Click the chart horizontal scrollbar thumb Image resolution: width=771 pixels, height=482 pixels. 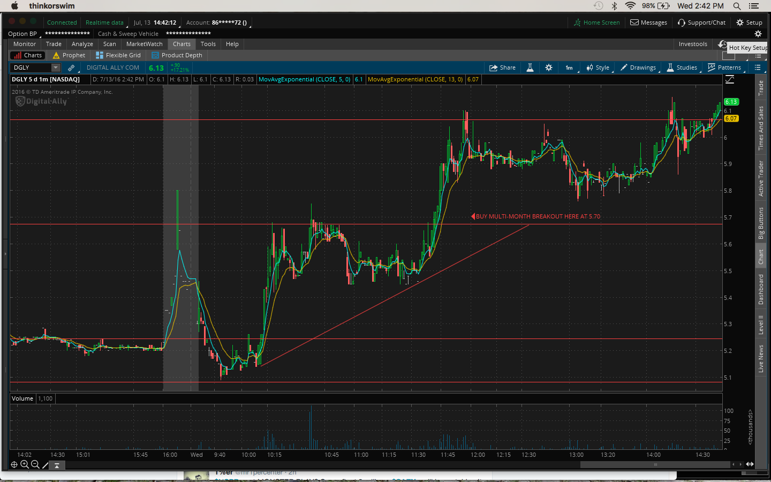pos(655,464)
